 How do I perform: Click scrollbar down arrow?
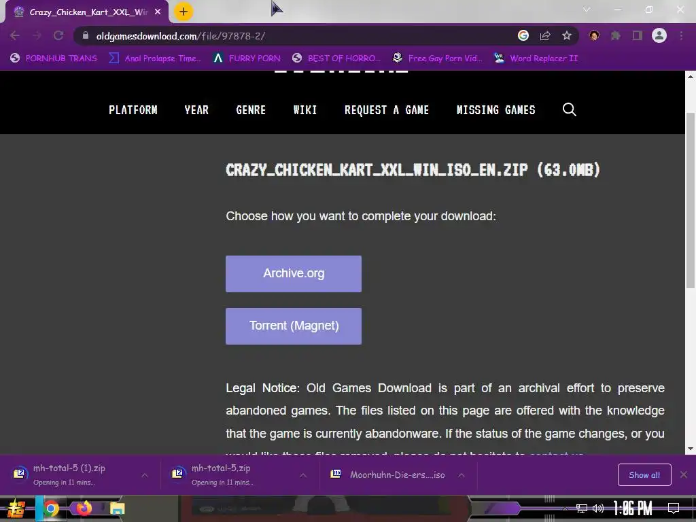click(691, 449)
